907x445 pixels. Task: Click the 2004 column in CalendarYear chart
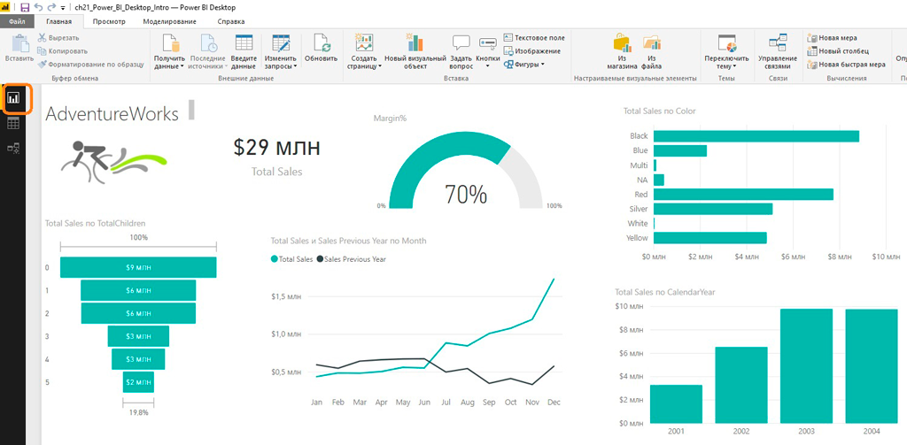click(x=872, y=366)
